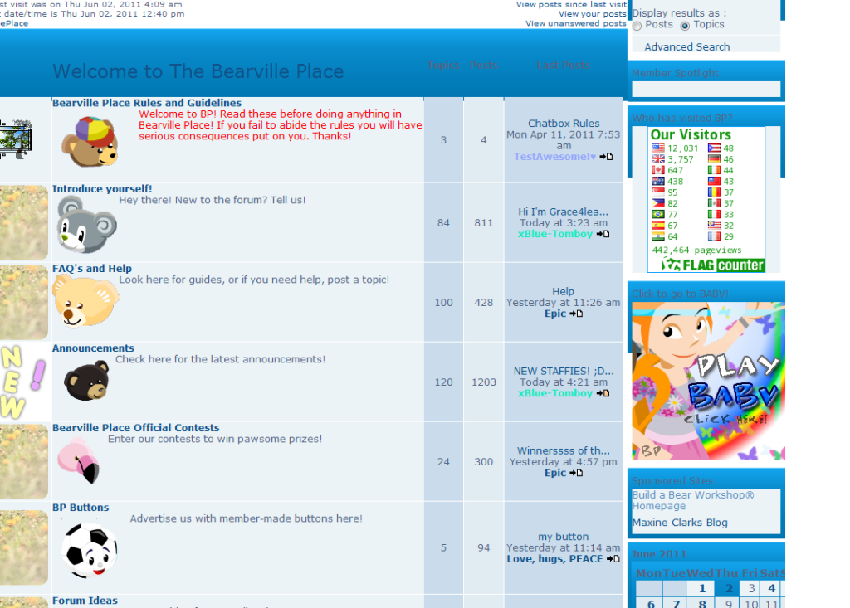View latest post icon in Announcements row

coord(603,393)
